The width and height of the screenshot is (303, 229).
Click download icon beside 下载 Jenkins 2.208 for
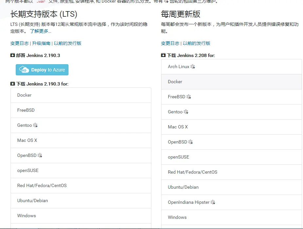point(163,55)
